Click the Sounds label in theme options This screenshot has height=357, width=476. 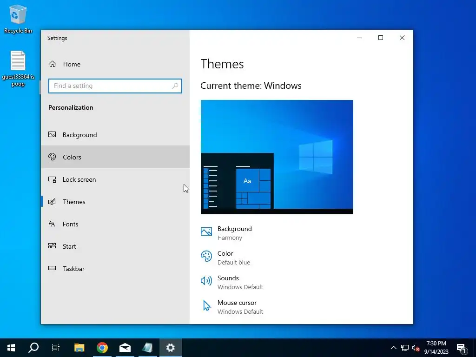coord(228,278)
